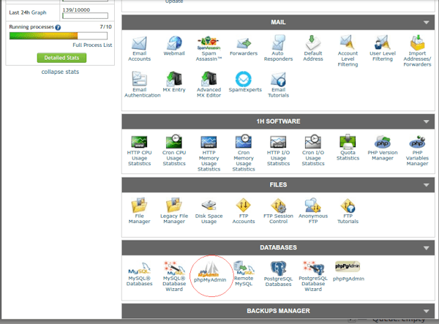This screenshot has width=439, height=324.
Task: Open MX Entry
Action: [174, 82]
